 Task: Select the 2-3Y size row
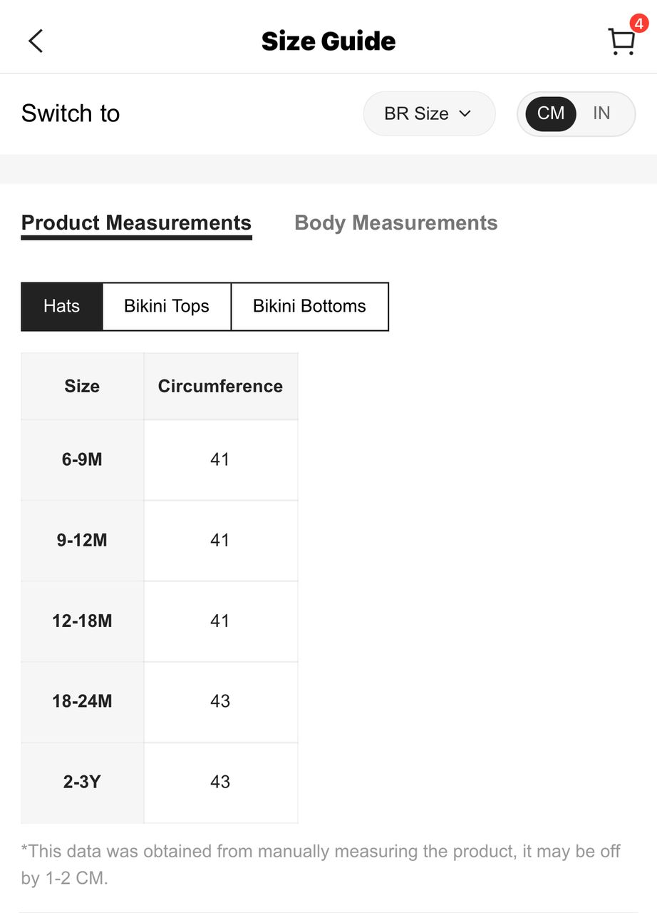160,782
